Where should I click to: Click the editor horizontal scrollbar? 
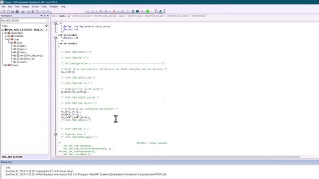pos(177,157)
